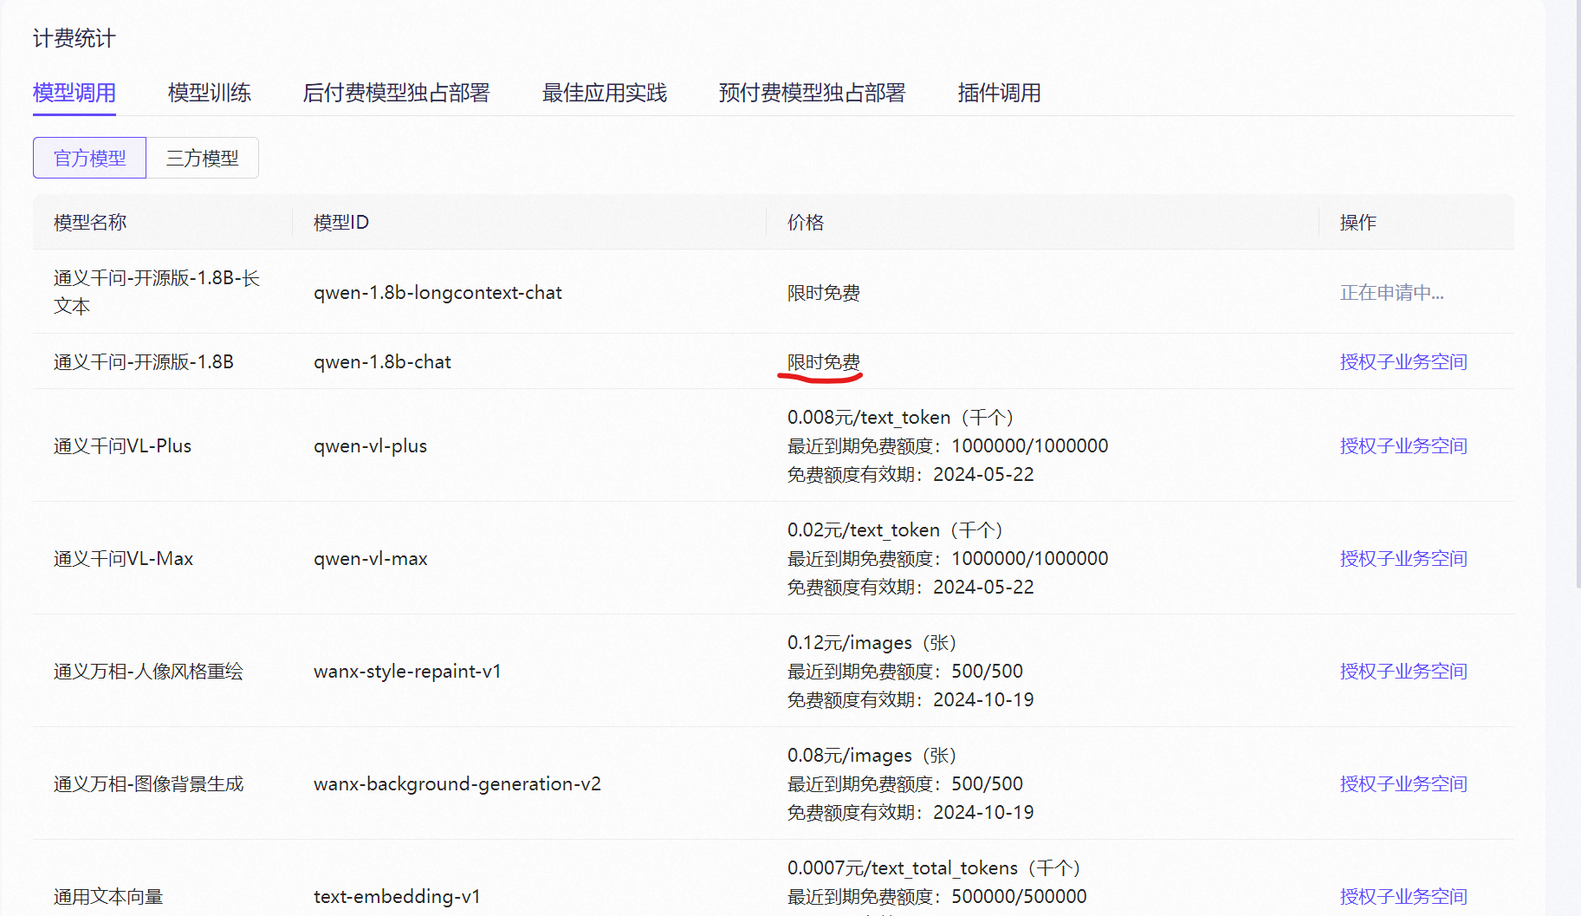Select the 三方模型 filter button
Image resolution: width=1581 pixels, height=916 pixels.
(203, 158)
